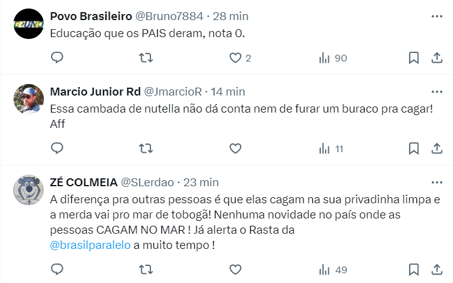Screen dimensions: 453x283
Task: Reply to Povo Brasileiro's tweet
Action: (x=57, y=58)
